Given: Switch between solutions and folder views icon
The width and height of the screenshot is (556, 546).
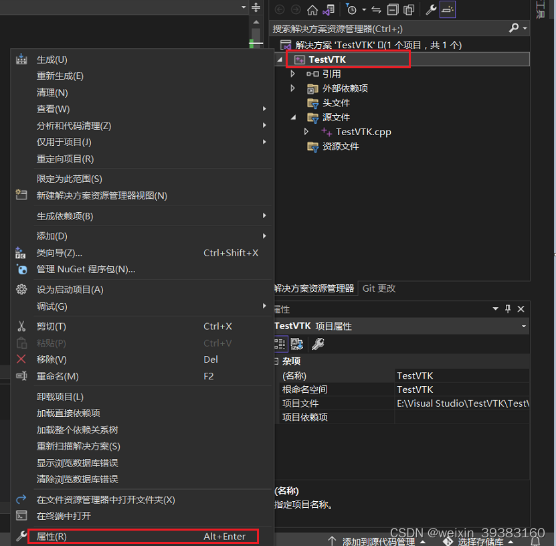Looking at the screenshot, I should 329,9.
